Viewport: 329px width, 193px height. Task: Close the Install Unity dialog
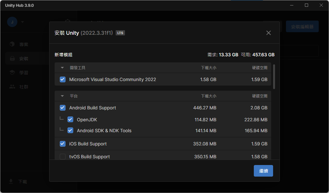(268, 33)
